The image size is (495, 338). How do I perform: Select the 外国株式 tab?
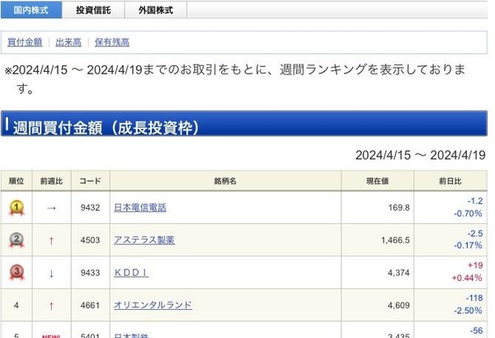click(156, 10)
